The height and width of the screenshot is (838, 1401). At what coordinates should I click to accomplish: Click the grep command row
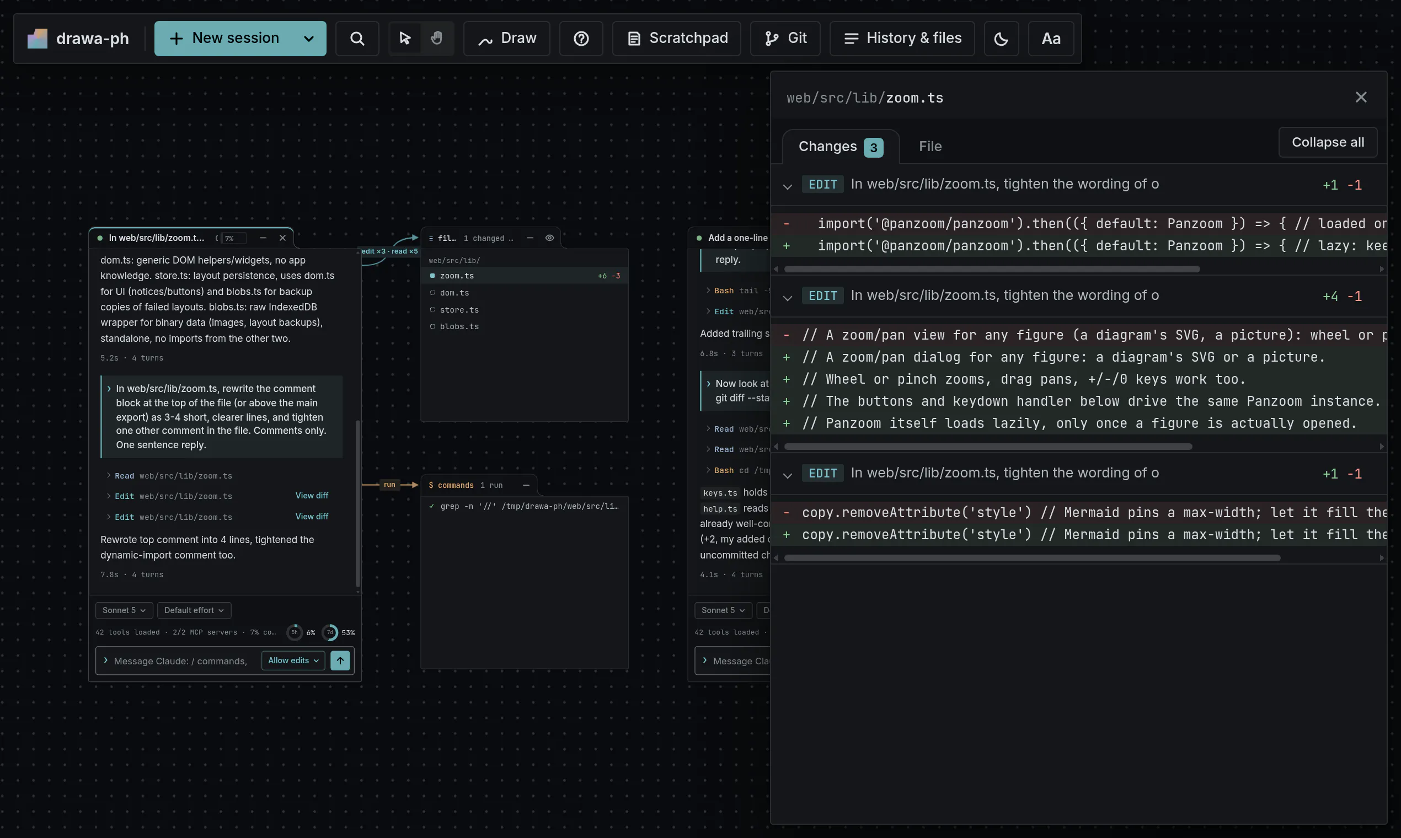[x=524, y=506]
